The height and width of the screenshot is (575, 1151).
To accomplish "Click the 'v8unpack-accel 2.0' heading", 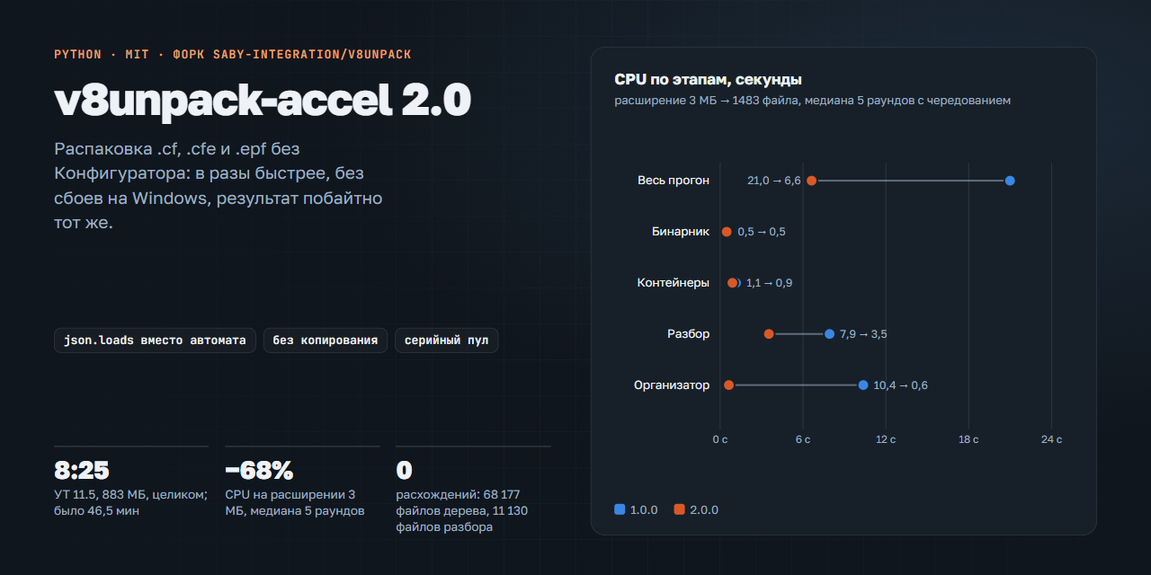I will tap(263, 102).
